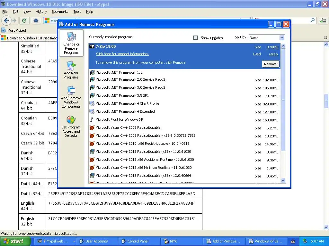Click the Most Visited bookmarks icon
329x246 pixels.
coord(3,30)
